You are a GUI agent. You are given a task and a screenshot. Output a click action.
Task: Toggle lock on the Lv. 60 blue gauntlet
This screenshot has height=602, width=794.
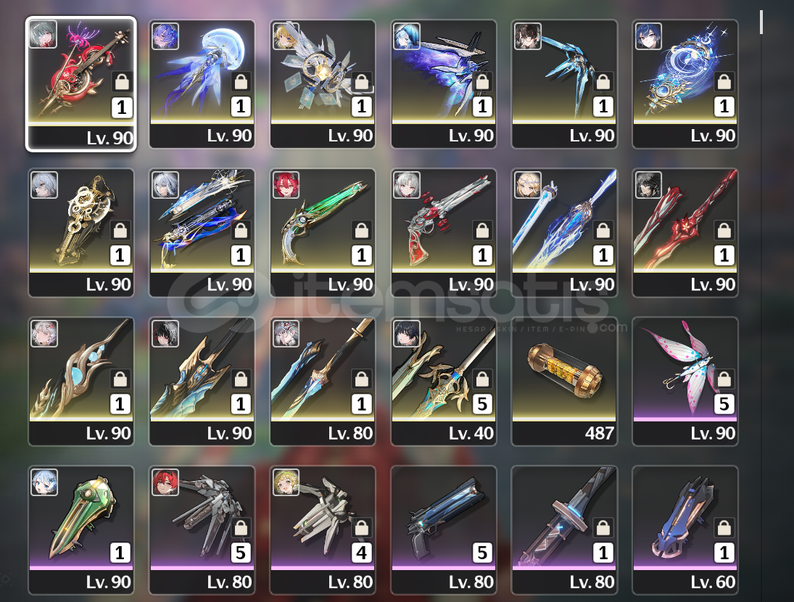coord(724,527)
